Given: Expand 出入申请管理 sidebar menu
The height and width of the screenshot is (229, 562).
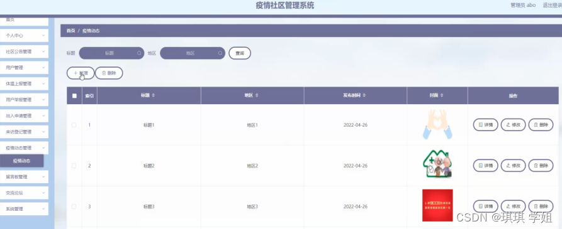Looking at the screenshot, I should click(24, 115).
